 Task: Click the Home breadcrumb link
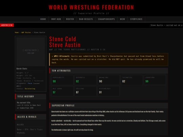tap(17, 32)
